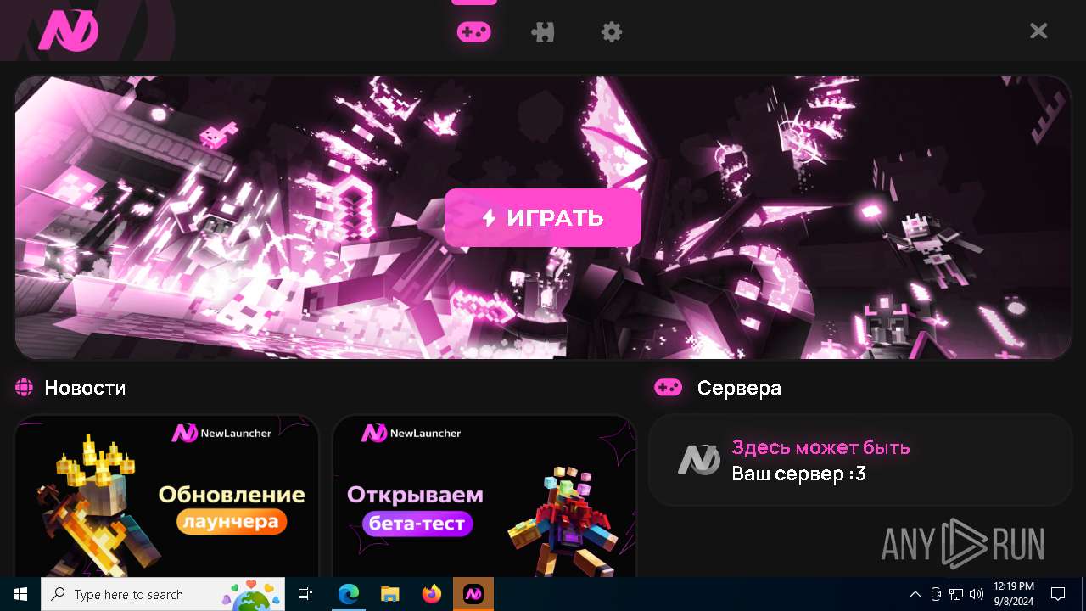Image resolution: width=1086 pixels, height=611 pixels.
Task: Open the clock and date
Action: [x=1013, y=594]
